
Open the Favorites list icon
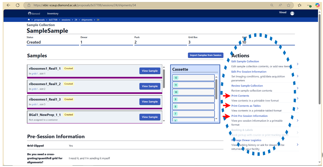(300, 5)
